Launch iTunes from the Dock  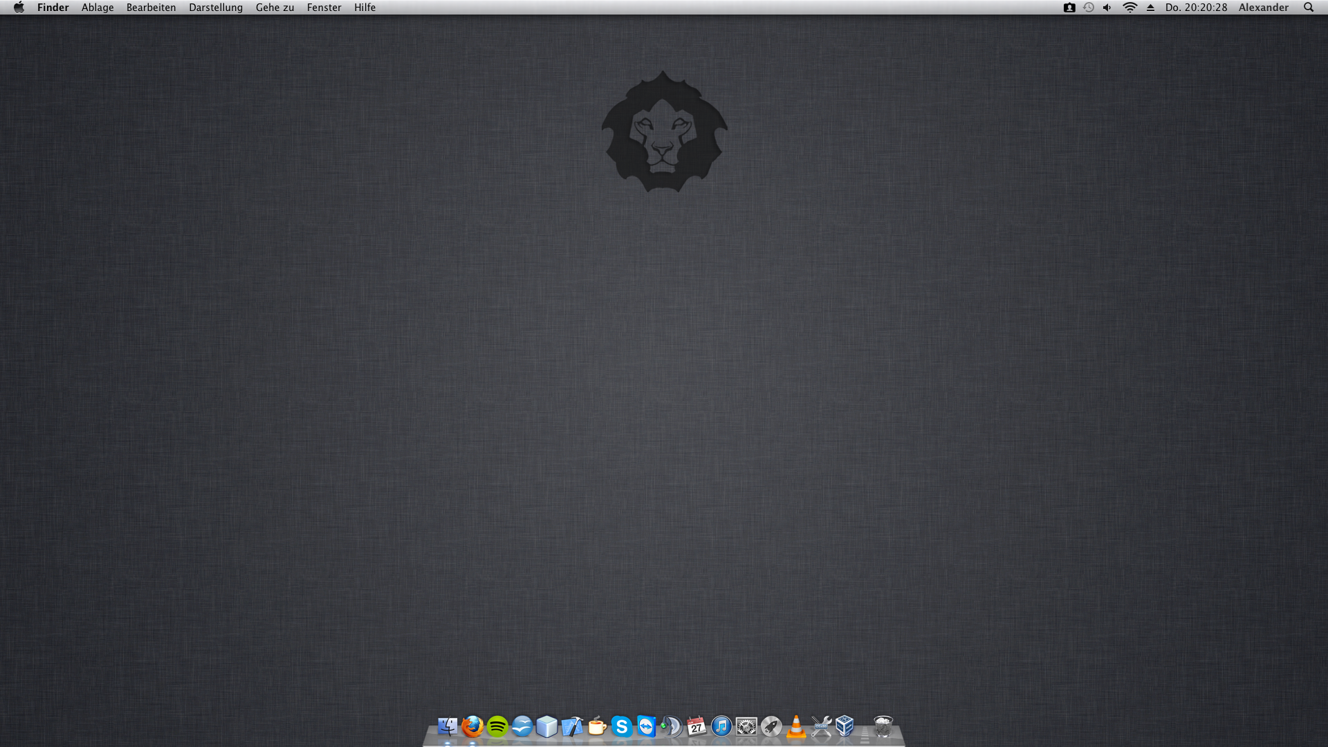pos(721,726)
